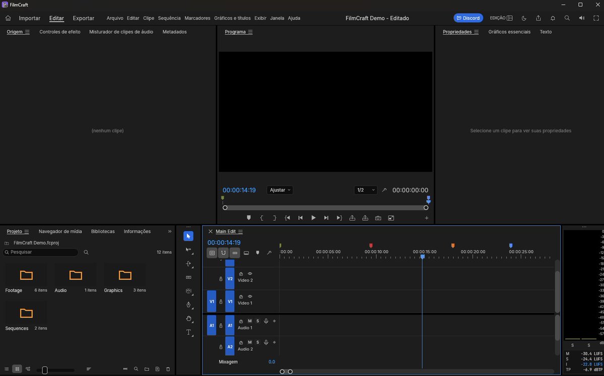Click the notifications bell icon

pos(553,18)
